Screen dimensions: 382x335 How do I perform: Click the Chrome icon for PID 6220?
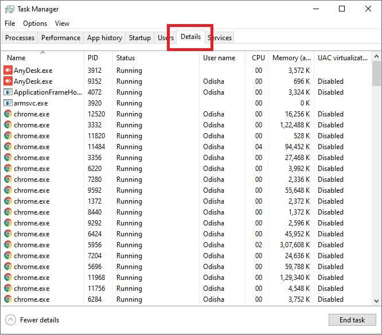[x=8, y=168]
